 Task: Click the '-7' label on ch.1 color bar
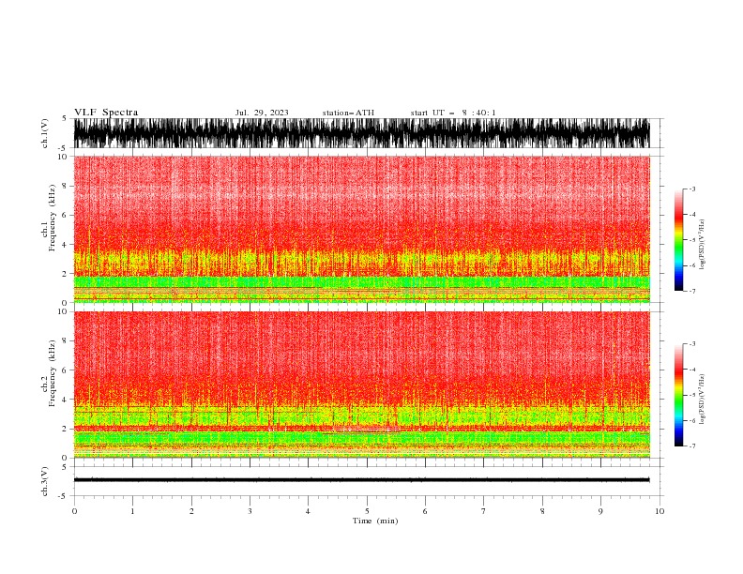pyautogui.click(x=691, y=291)
